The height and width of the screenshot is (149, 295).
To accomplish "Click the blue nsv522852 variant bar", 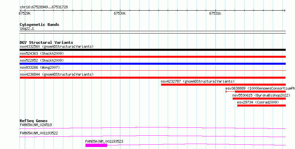I will (152, 64).
